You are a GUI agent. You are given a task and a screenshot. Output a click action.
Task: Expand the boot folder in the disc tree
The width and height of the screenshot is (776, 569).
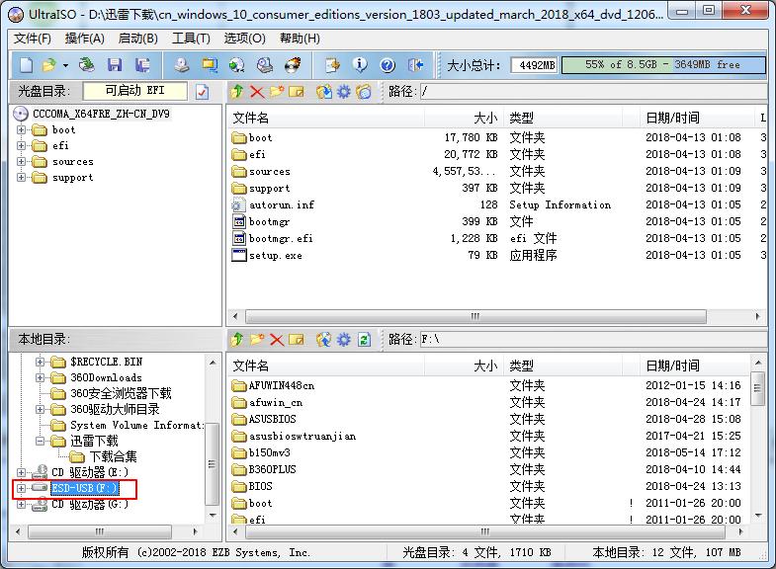[x=21, y=130]
